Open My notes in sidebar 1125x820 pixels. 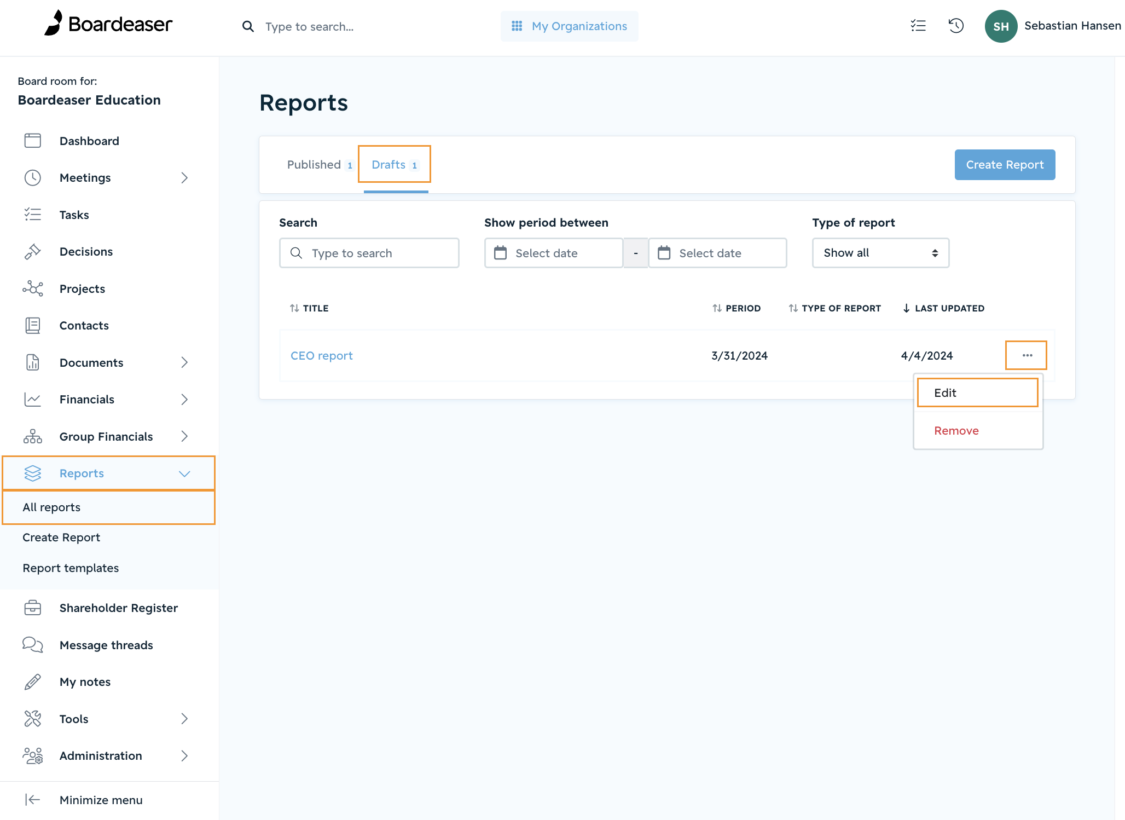click(x=85, y=682)
